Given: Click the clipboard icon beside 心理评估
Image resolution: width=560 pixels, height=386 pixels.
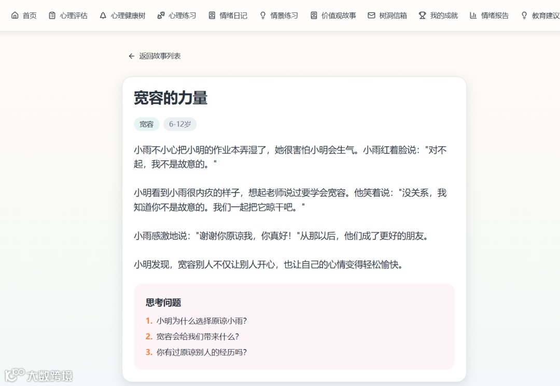Looking at the screenshot, I should tap(52, 16).
